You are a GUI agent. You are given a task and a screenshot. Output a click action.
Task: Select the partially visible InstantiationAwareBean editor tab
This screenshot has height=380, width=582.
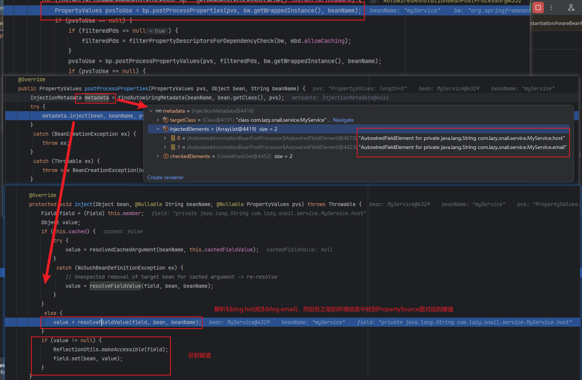[x=556, y=23]
